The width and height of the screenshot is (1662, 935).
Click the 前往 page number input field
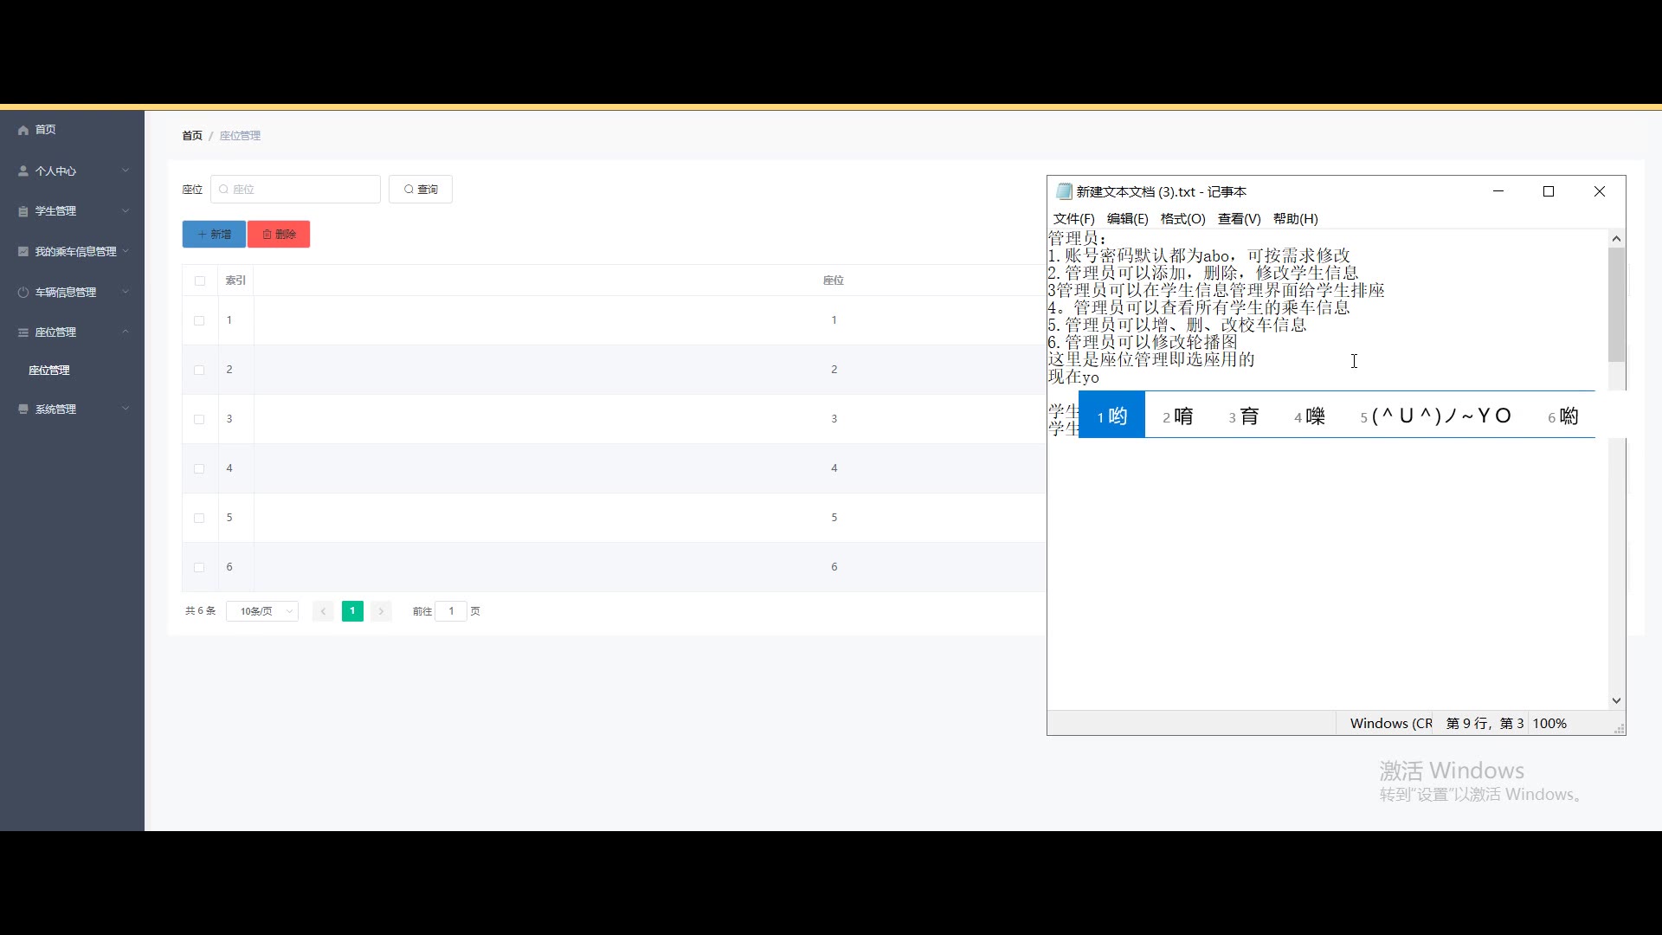(x=451, y=611)
